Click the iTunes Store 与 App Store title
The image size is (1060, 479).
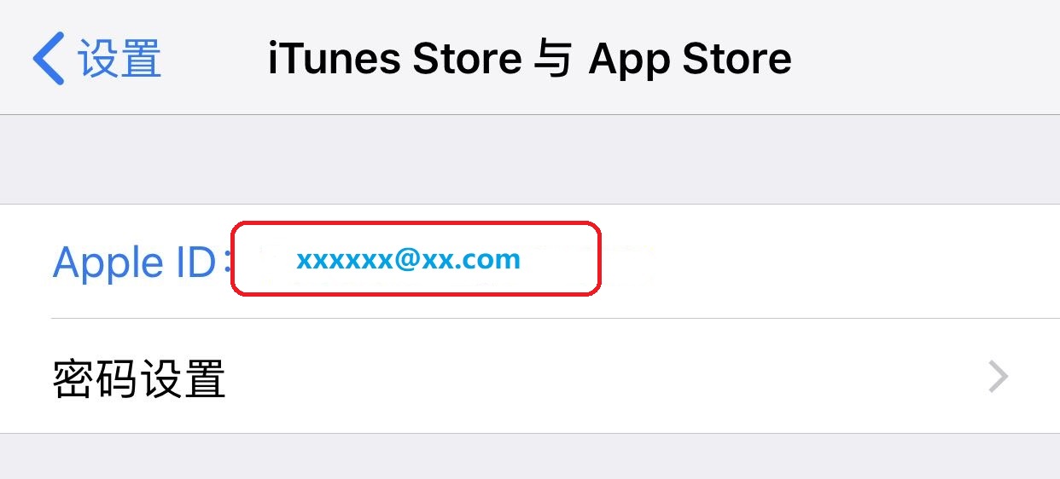(529, 59)
